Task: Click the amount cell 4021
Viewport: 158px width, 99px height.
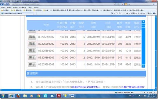Action: click(128, 37)
